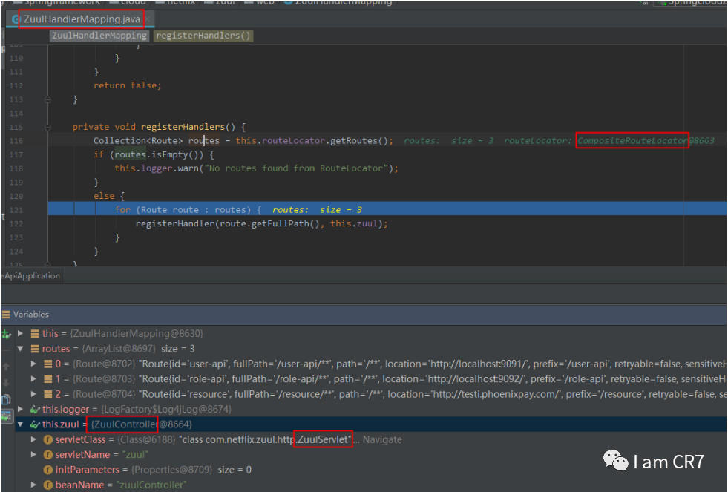The image size is (728, 492).
Task: Click the field icon next to initParameters
Action: (x=47, y=470)
